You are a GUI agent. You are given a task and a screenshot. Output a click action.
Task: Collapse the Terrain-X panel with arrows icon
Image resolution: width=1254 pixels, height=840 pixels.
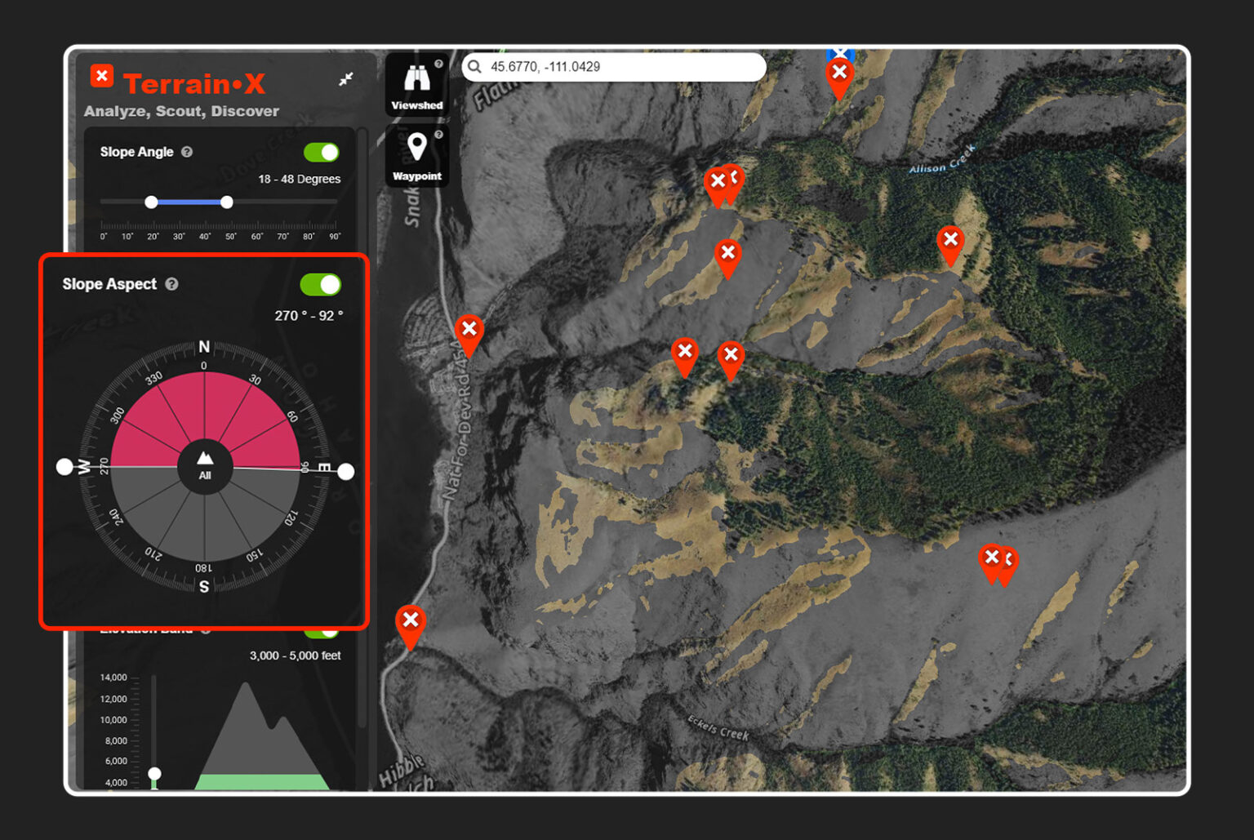coord(346,79)
